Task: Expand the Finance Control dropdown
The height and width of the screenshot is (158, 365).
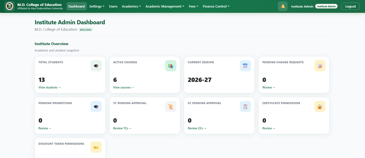Action: point(216,6)
